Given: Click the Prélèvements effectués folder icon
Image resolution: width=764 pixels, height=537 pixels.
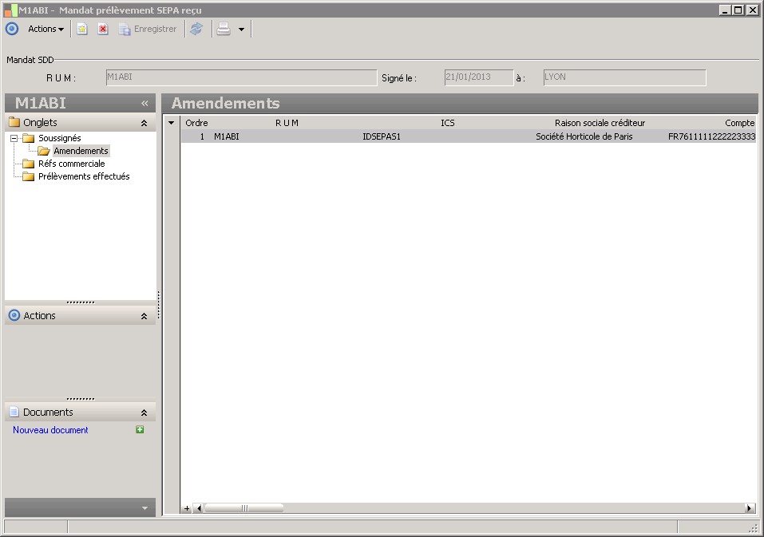Looking at the screenshot, I should [28, 176].
